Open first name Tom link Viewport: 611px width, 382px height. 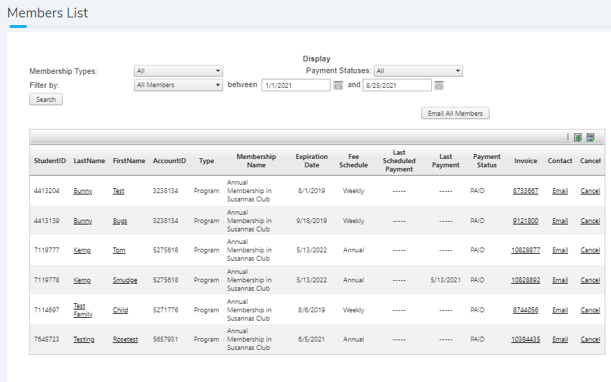click(119, 250)
